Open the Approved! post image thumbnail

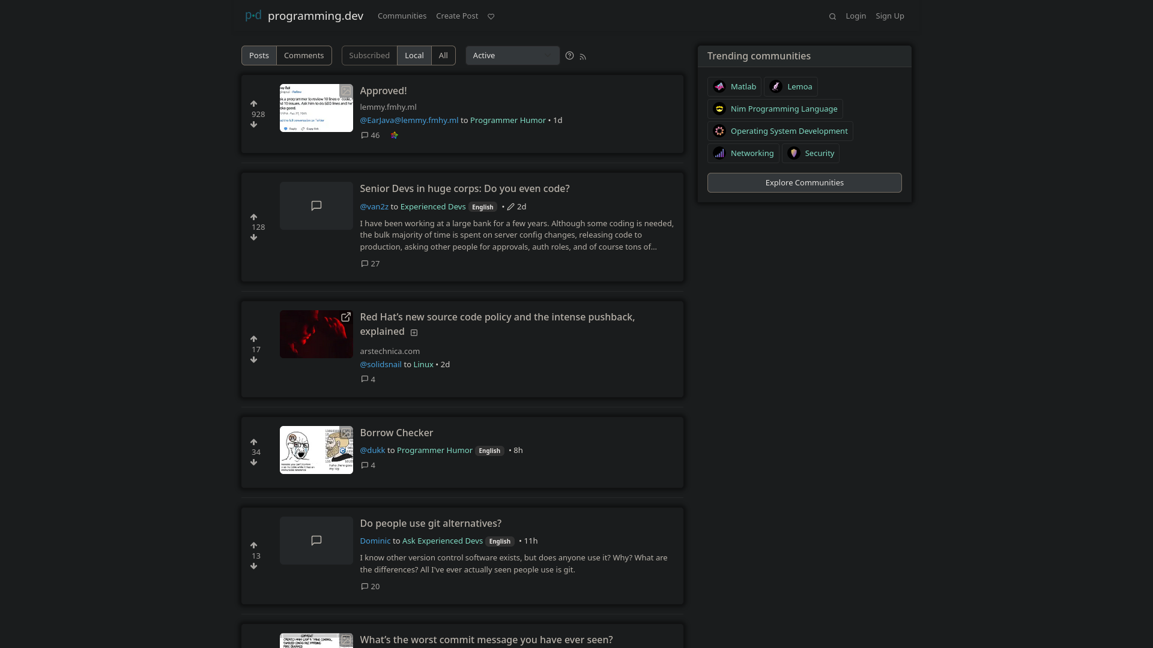coord(316,109)
